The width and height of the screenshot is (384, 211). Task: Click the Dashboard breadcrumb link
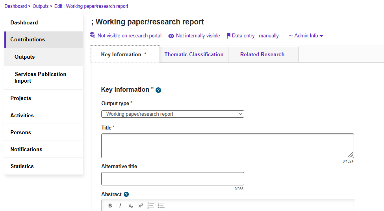tap(16, 6)
